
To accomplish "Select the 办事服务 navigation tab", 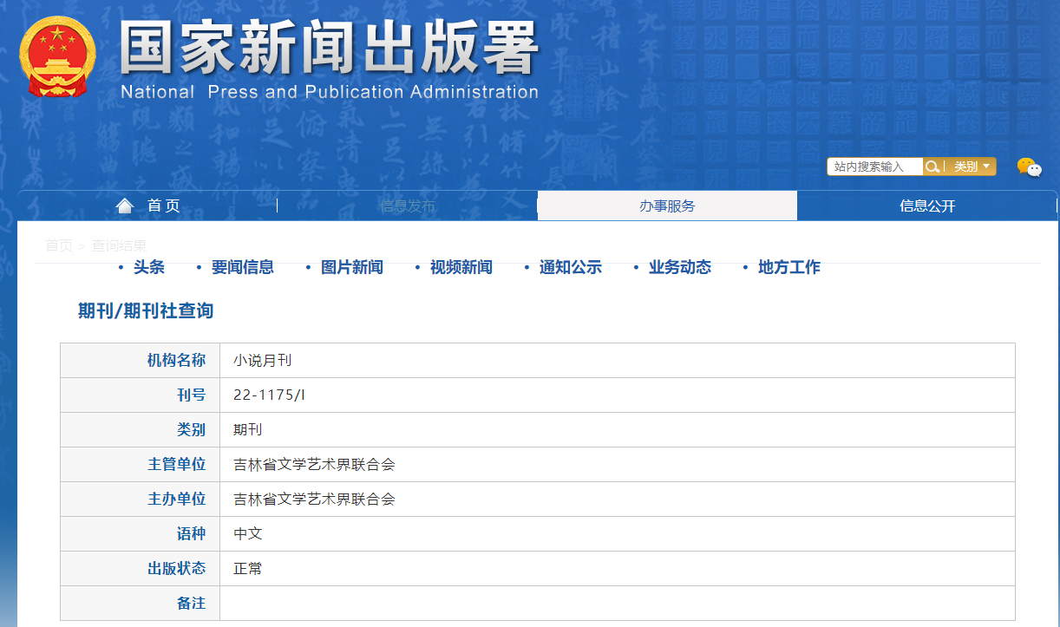I will coord(667,206).
